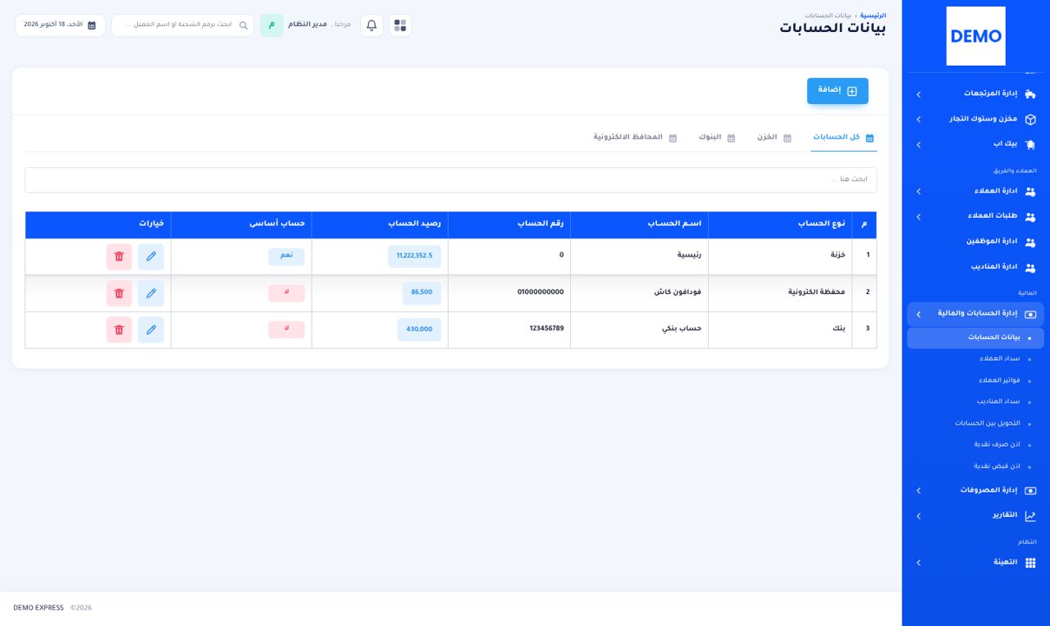Switch to كل الحسابات tab
The image size is (1050, 626).
pos(843,138)
